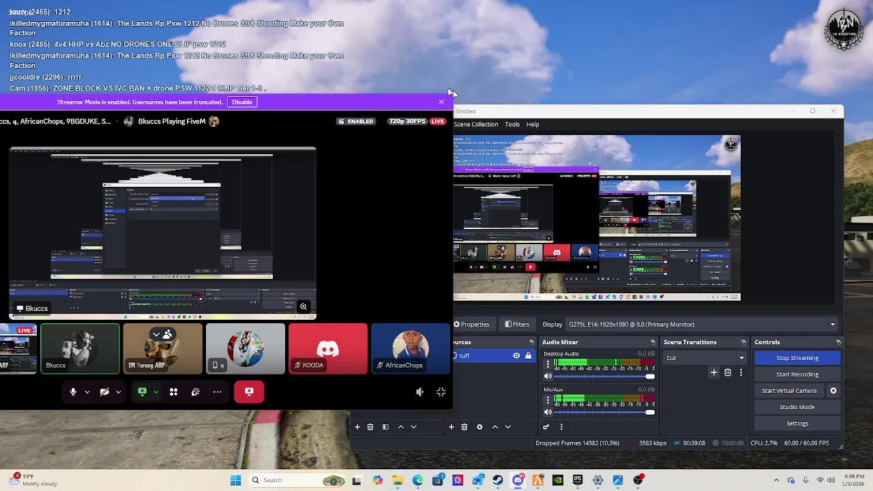Open the Scene Collection menu in OBS

[476, 124]
